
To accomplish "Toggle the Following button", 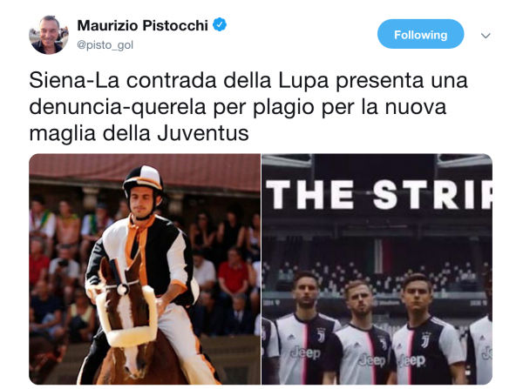I will [x=420, y=34].
